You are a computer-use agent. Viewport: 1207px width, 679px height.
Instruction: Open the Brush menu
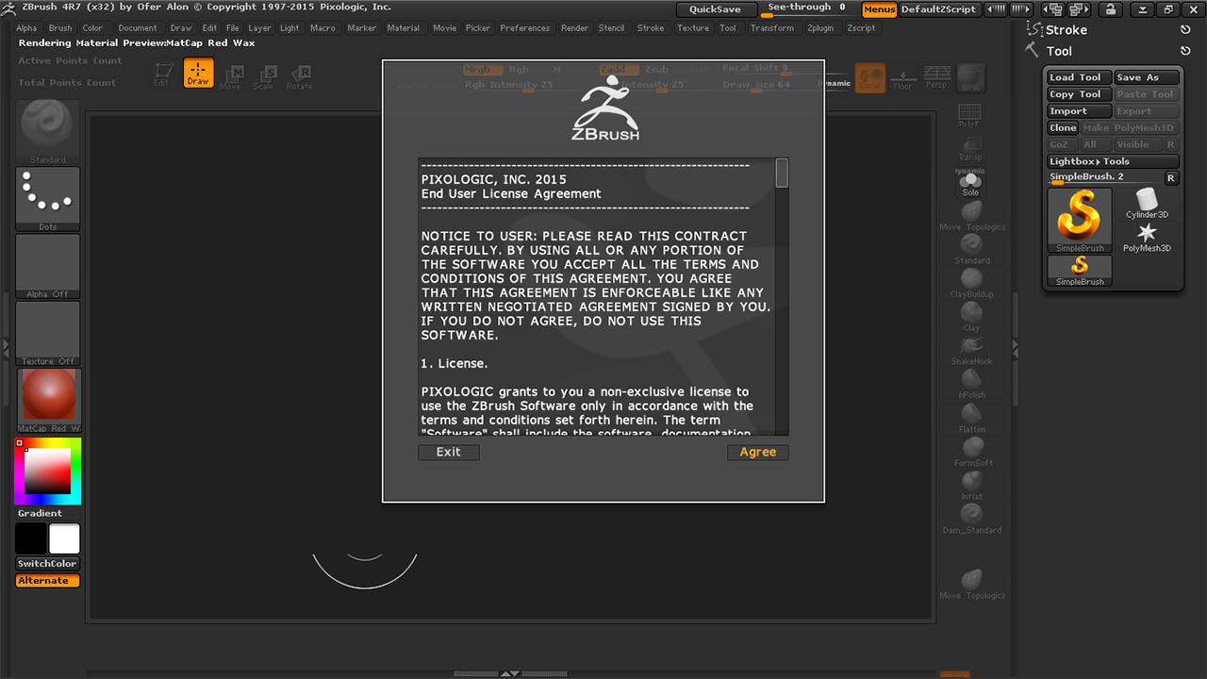(60, 28)
